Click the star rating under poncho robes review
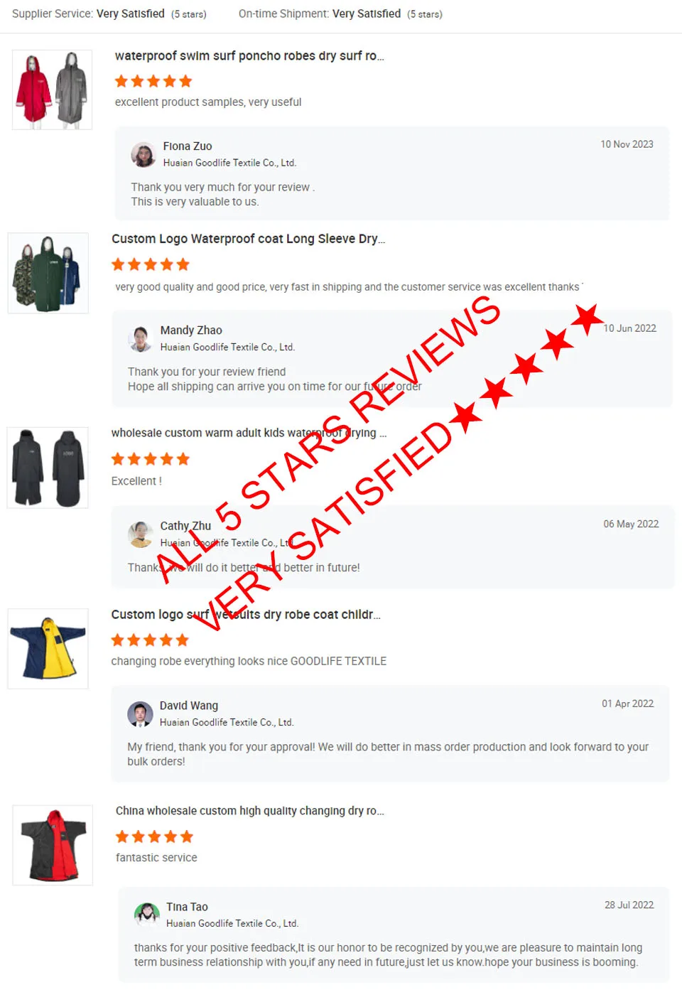This screenshot has height=1002, width=682. click(153, 81)
